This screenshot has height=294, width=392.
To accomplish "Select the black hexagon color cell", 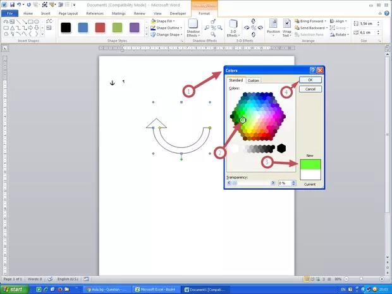I will tap(281, 148).
